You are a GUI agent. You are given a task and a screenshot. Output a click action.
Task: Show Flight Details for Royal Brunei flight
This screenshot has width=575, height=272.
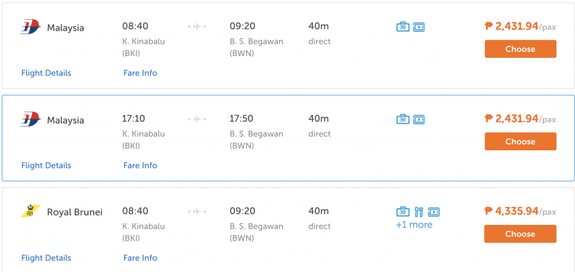tap(46, 258)
